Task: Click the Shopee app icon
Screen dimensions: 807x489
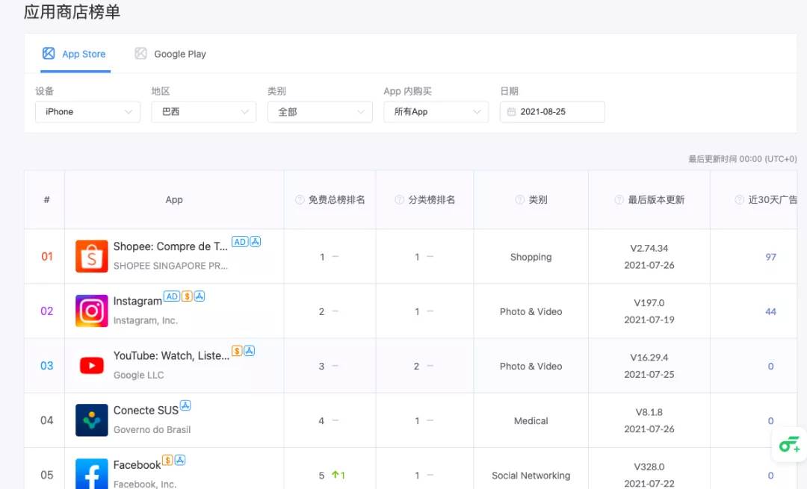Action: pos(92,256)
